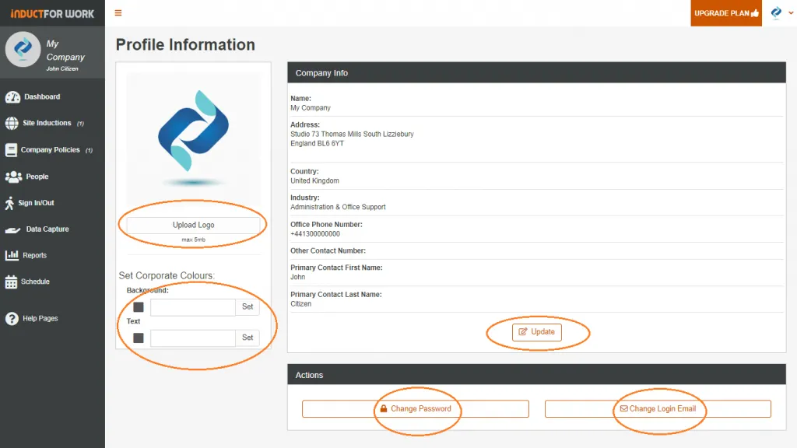The image size is (797, 448).
Task: Click the phone number '+441300000000'
Action: (x=315, y=233)
